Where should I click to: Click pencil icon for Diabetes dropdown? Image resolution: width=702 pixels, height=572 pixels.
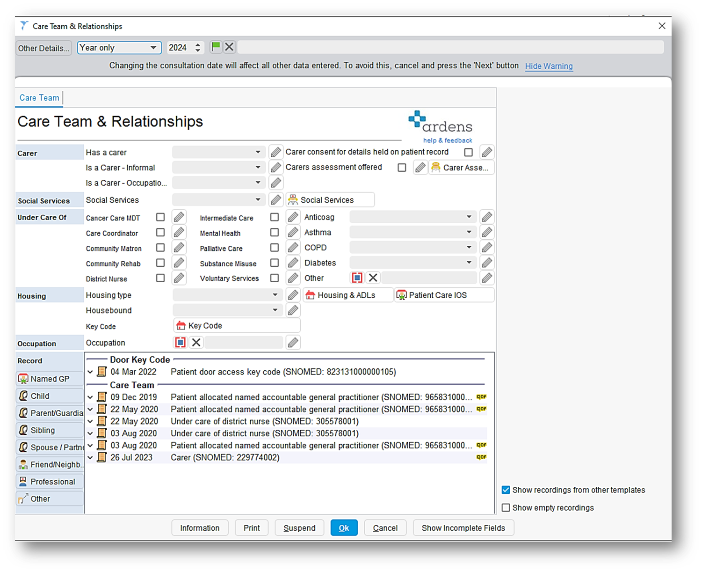[x=487, y=263]
